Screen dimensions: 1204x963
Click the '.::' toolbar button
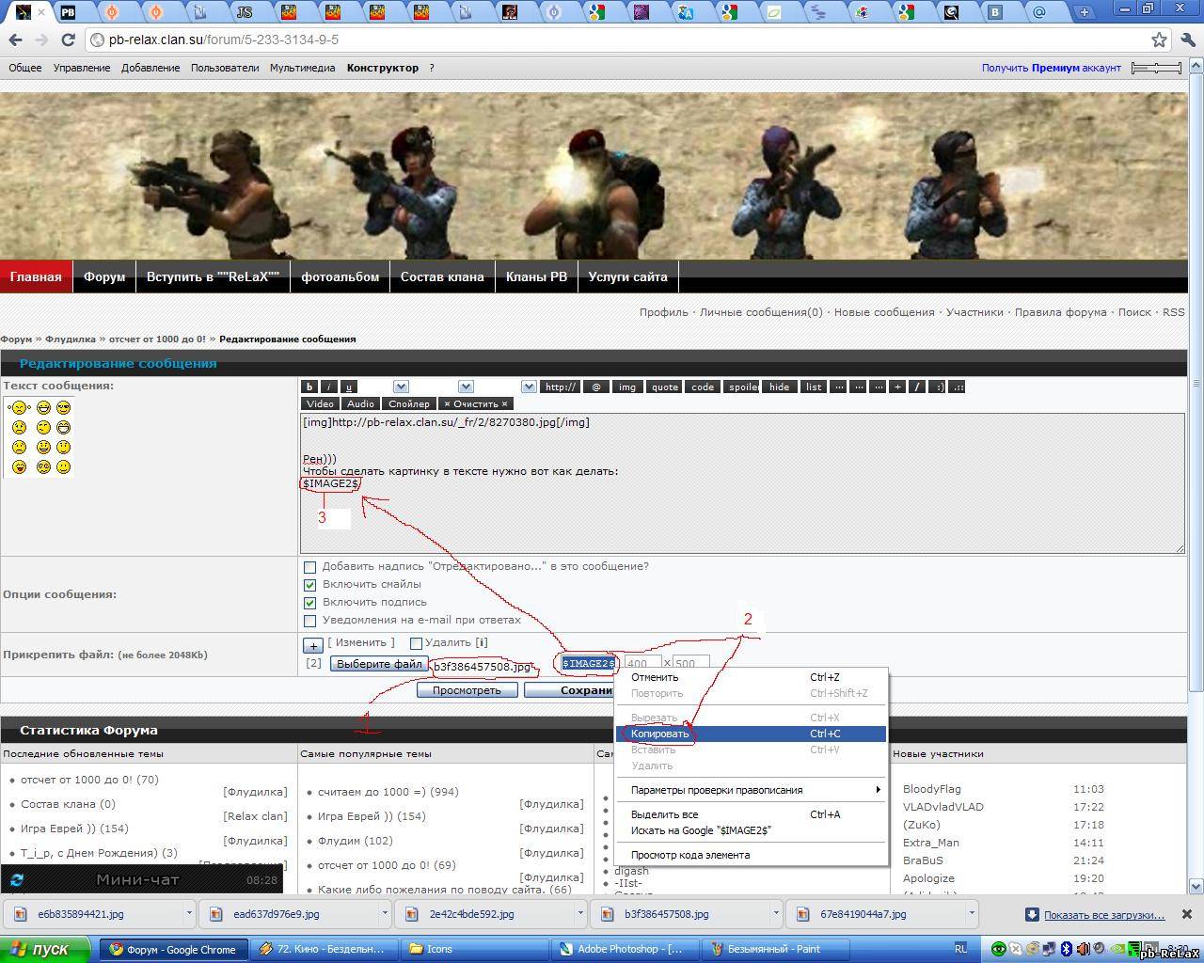(x=957, y=387)
